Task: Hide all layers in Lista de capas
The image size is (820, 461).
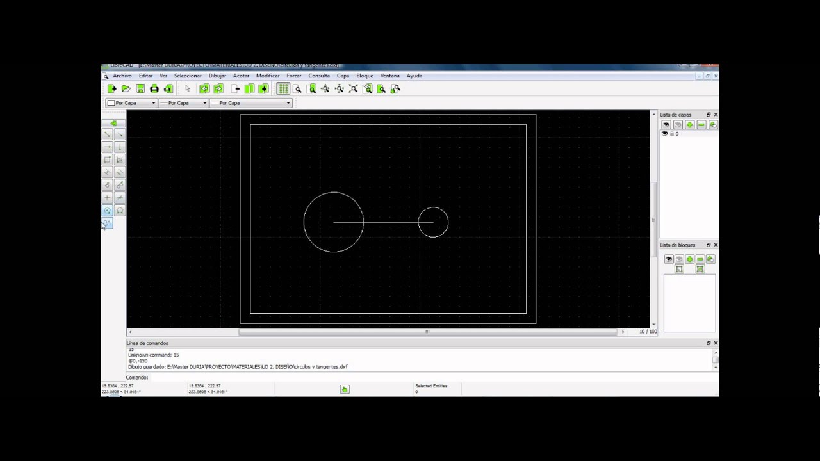Action: [678, 125]
